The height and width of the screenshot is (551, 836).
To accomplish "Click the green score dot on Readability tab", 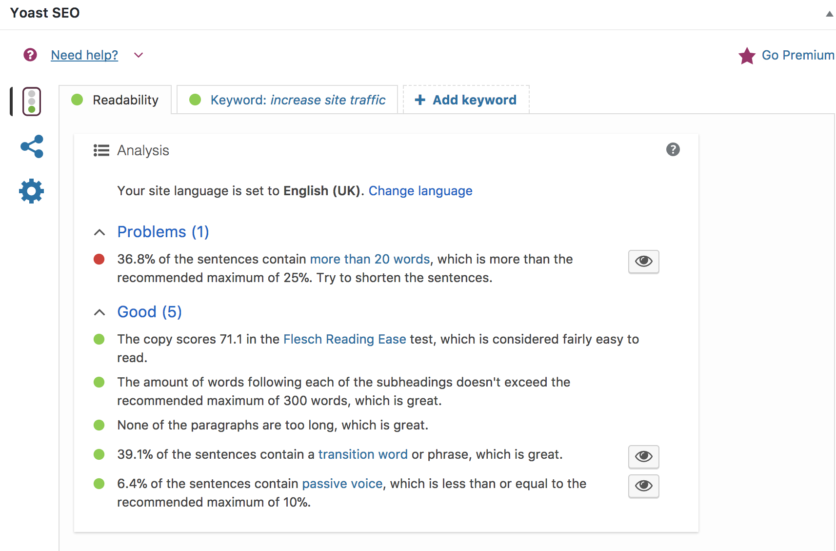I will click(77, 100).
